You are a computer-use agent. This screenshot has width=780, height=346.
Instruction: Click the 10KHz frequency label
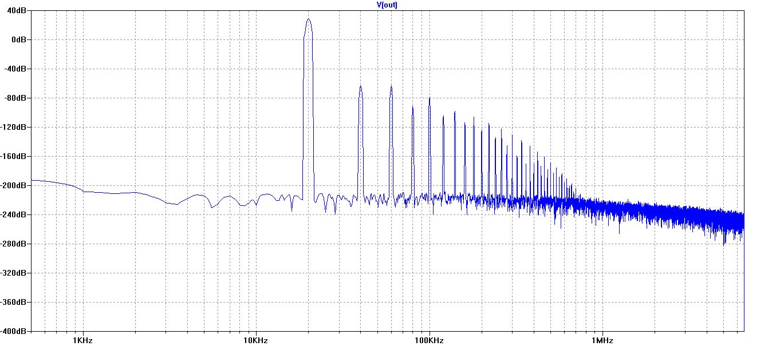coord(255,340)
